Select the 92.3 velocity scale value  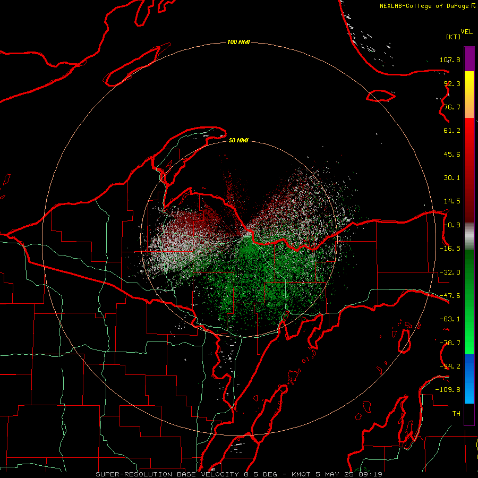452,83
